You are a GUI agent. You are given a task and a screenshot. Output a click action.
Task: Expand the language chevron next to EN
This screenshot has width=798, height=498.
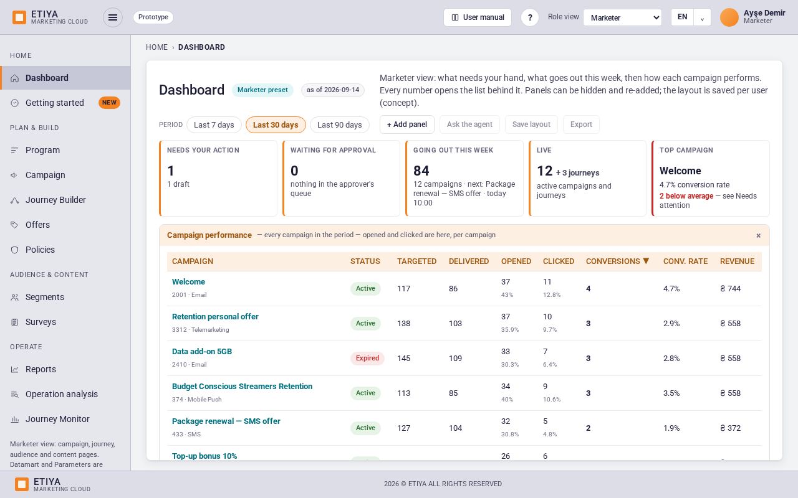click(702, 17)
